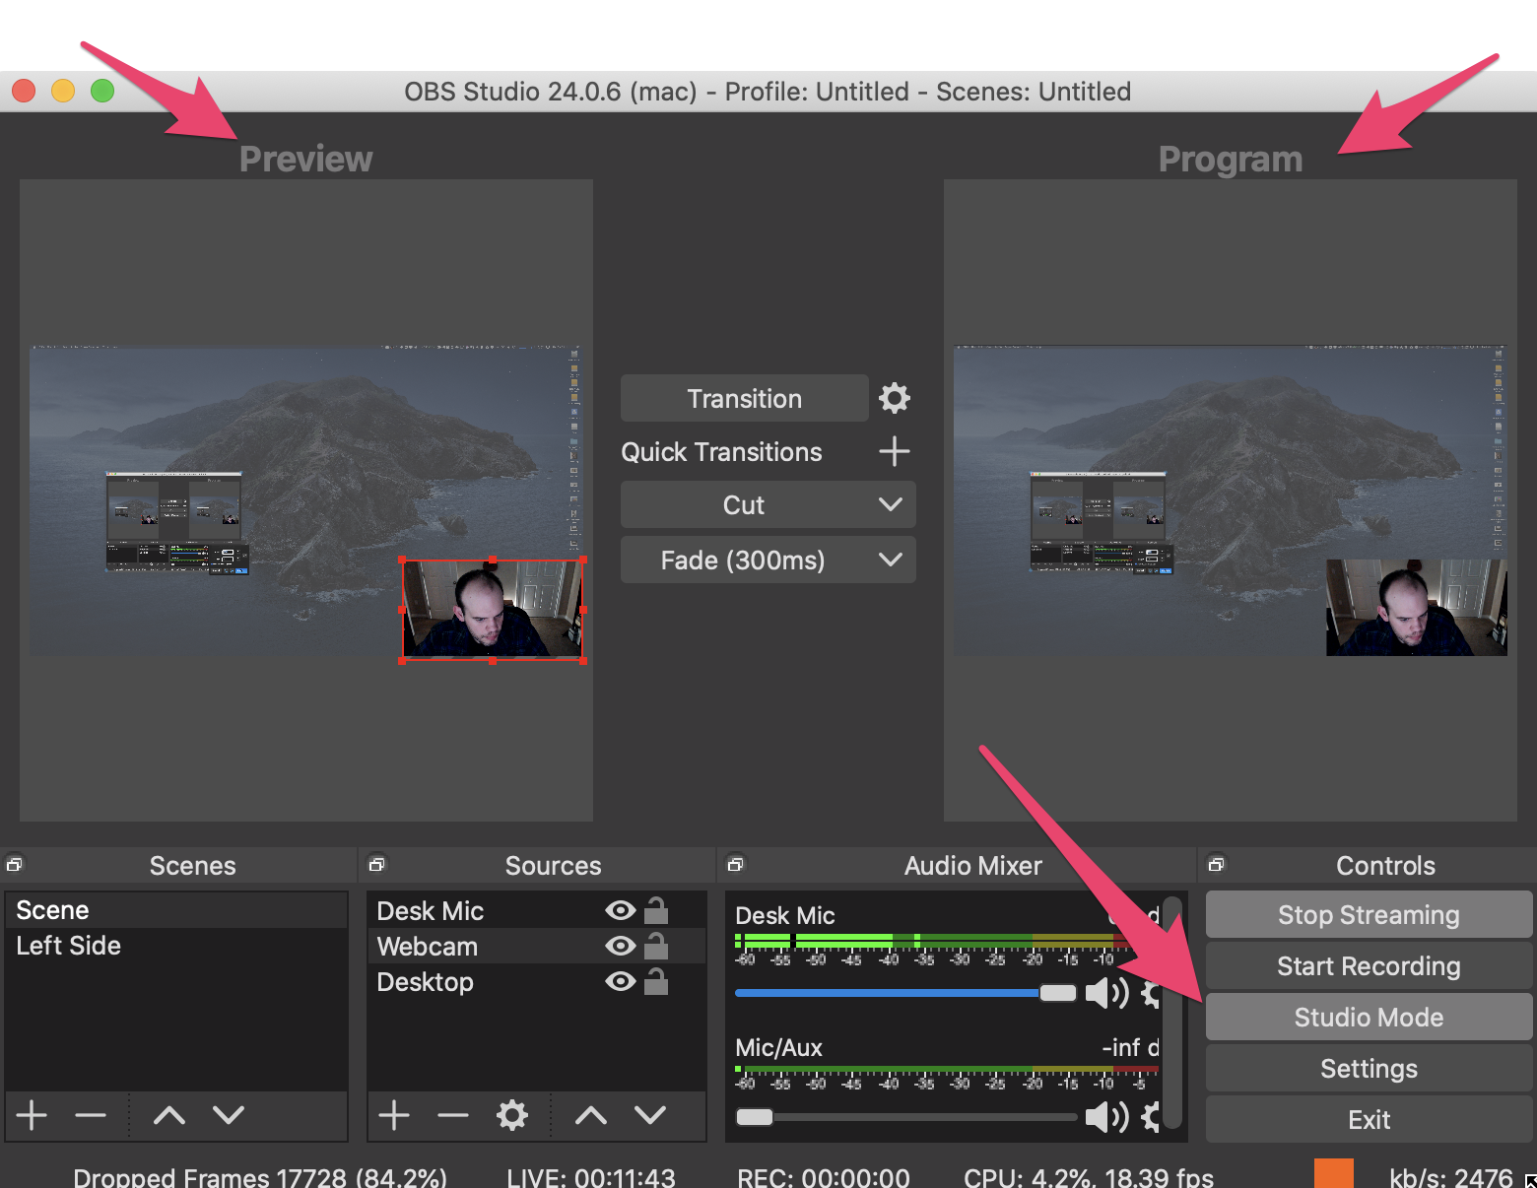Select the Scene entry in Scenes
This screenshot has width=1537, height=1188.
pyautogui.click(x=176, y=910)
